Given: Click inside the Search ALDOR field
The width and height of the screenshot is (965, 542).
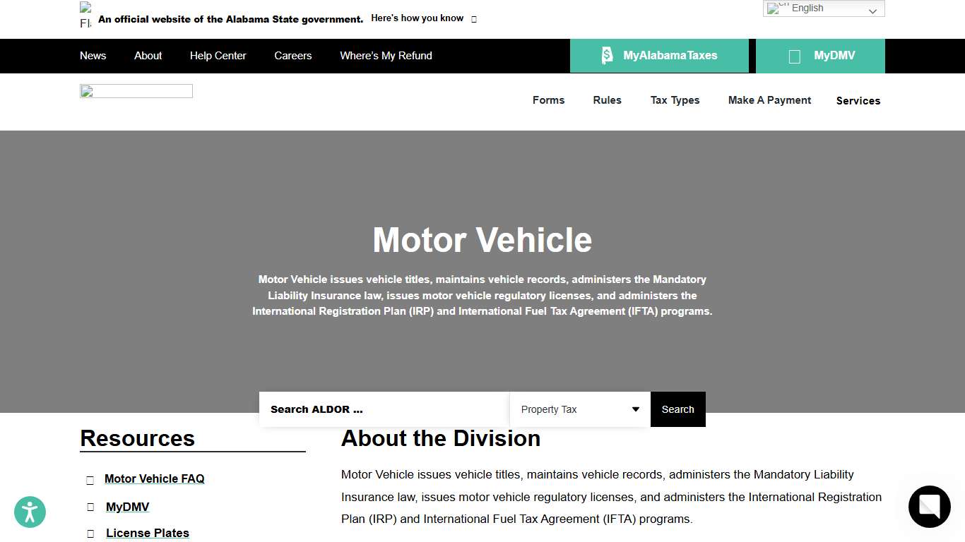Looking at the screenshot, I should (x=384, y=409).
